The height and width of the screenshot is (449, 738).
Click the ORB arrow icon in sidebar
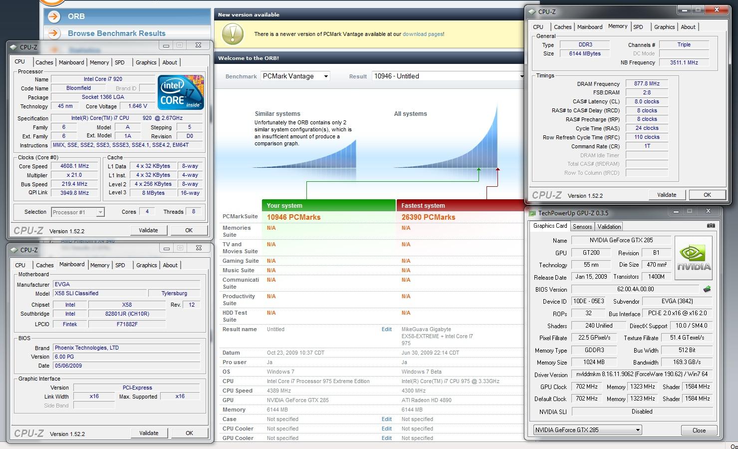[54, 16]
